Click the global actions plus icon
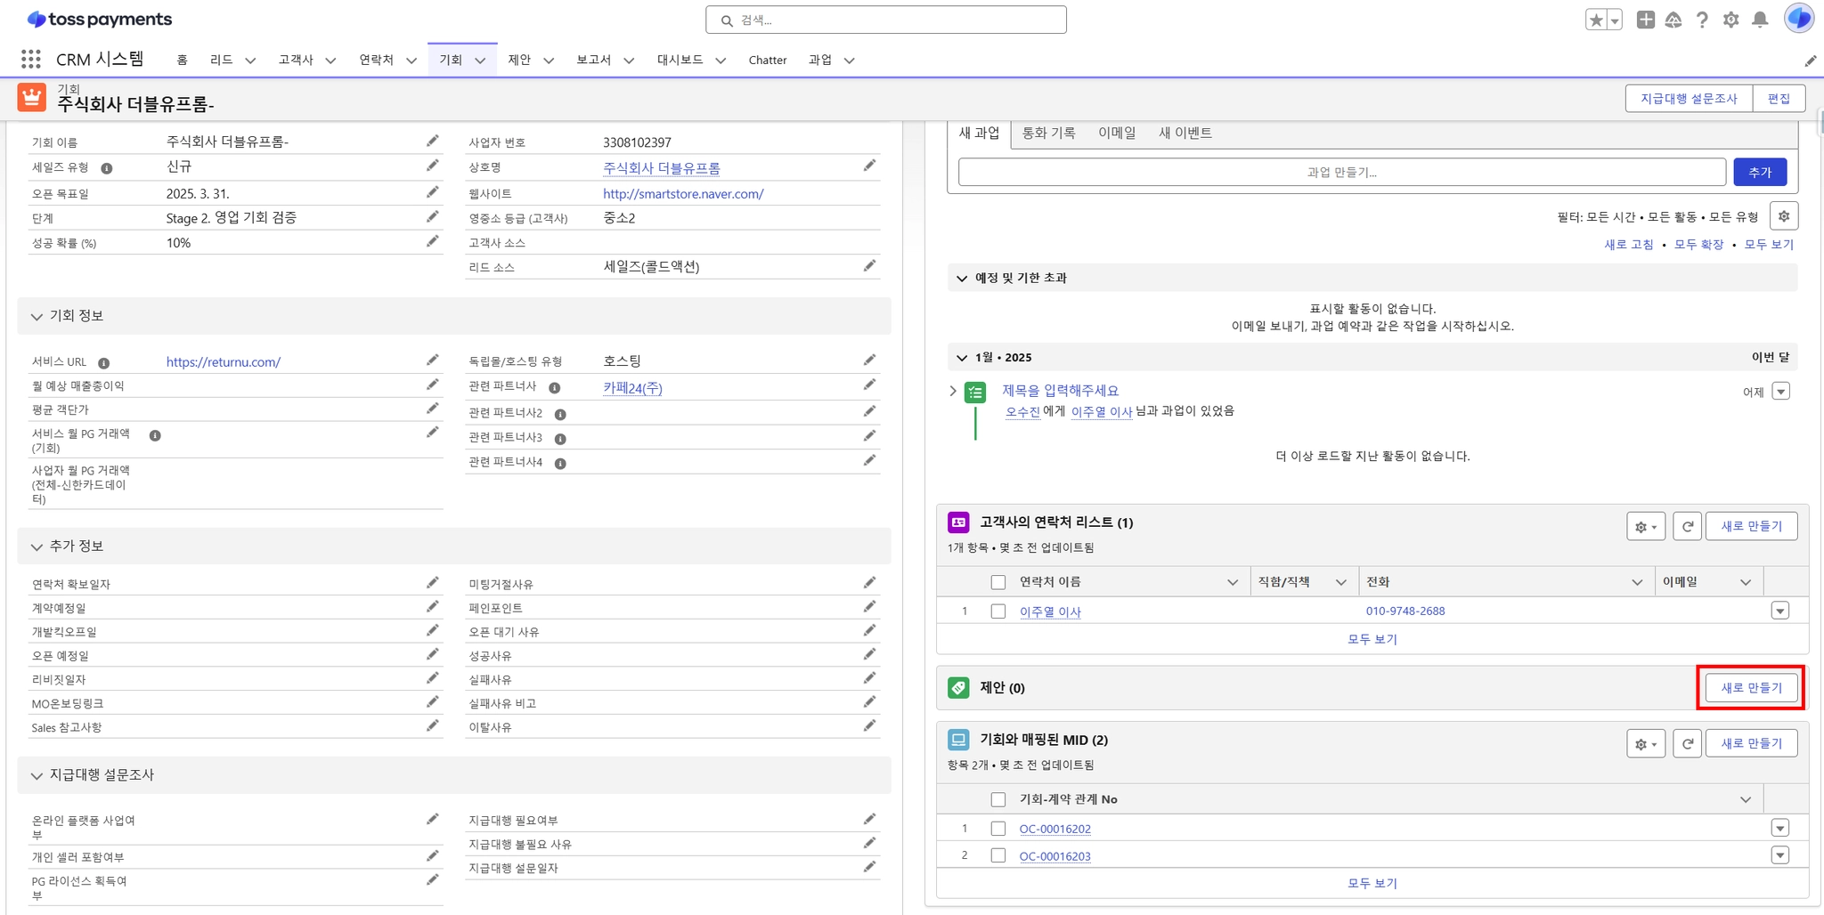The width and height of the screenshot is (1824, 915). point(1645,20)
